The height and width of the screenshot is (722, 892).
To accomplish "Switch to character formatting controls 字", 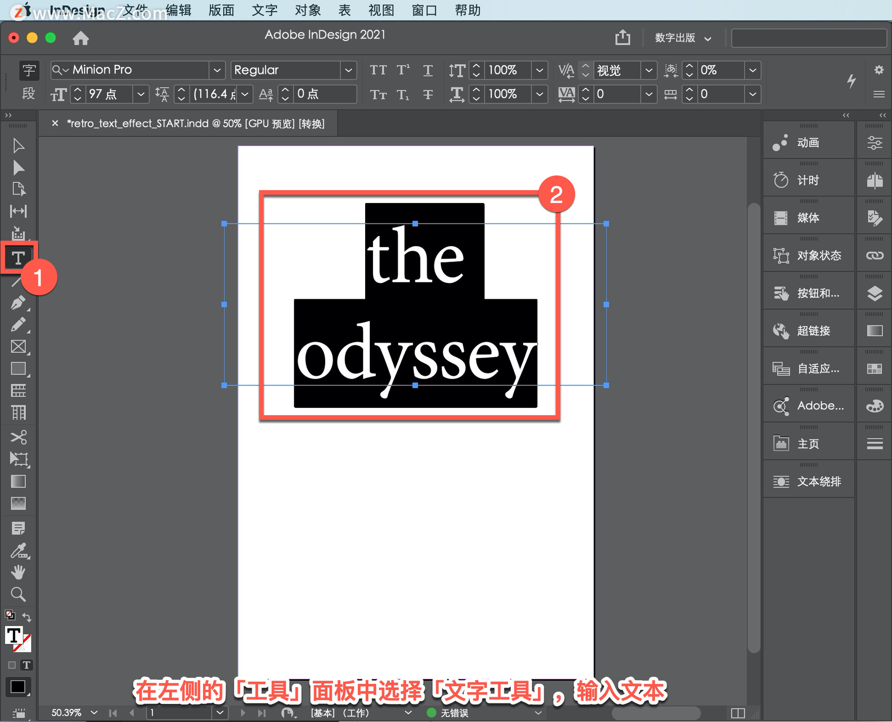I will pyautogui.click(x=29, y=70).
